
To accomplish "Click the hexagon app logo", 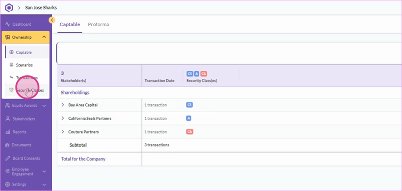I will [9, 8].
